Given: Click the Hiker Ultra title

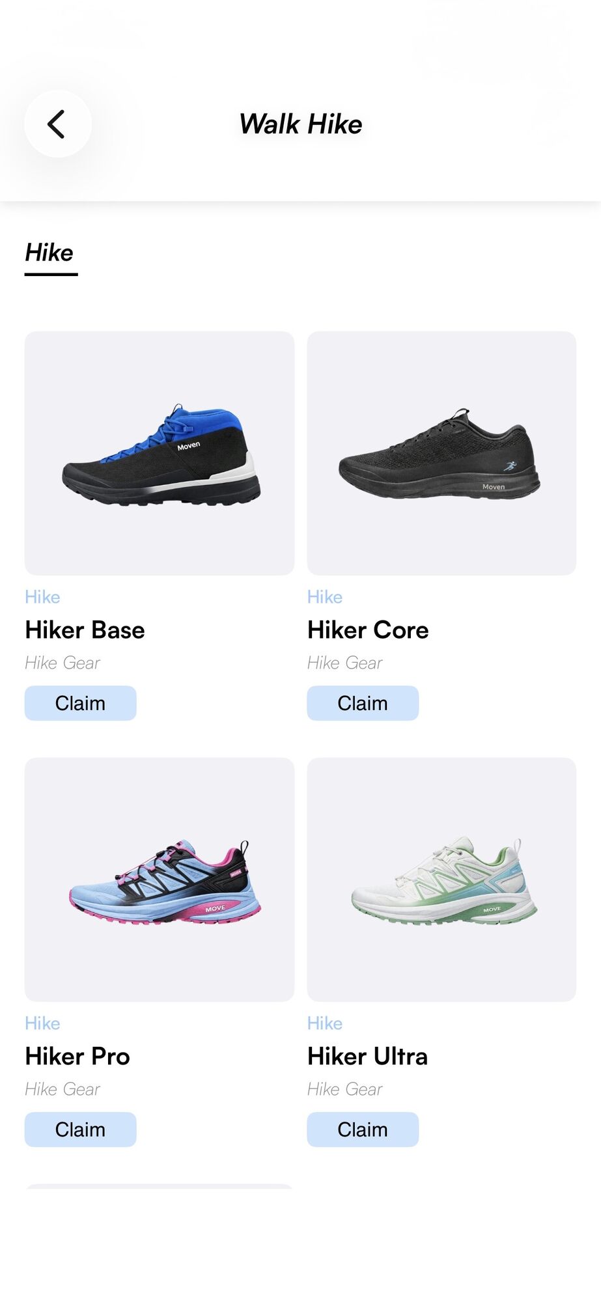Looking at the screenshot, I should point(367,1057).
